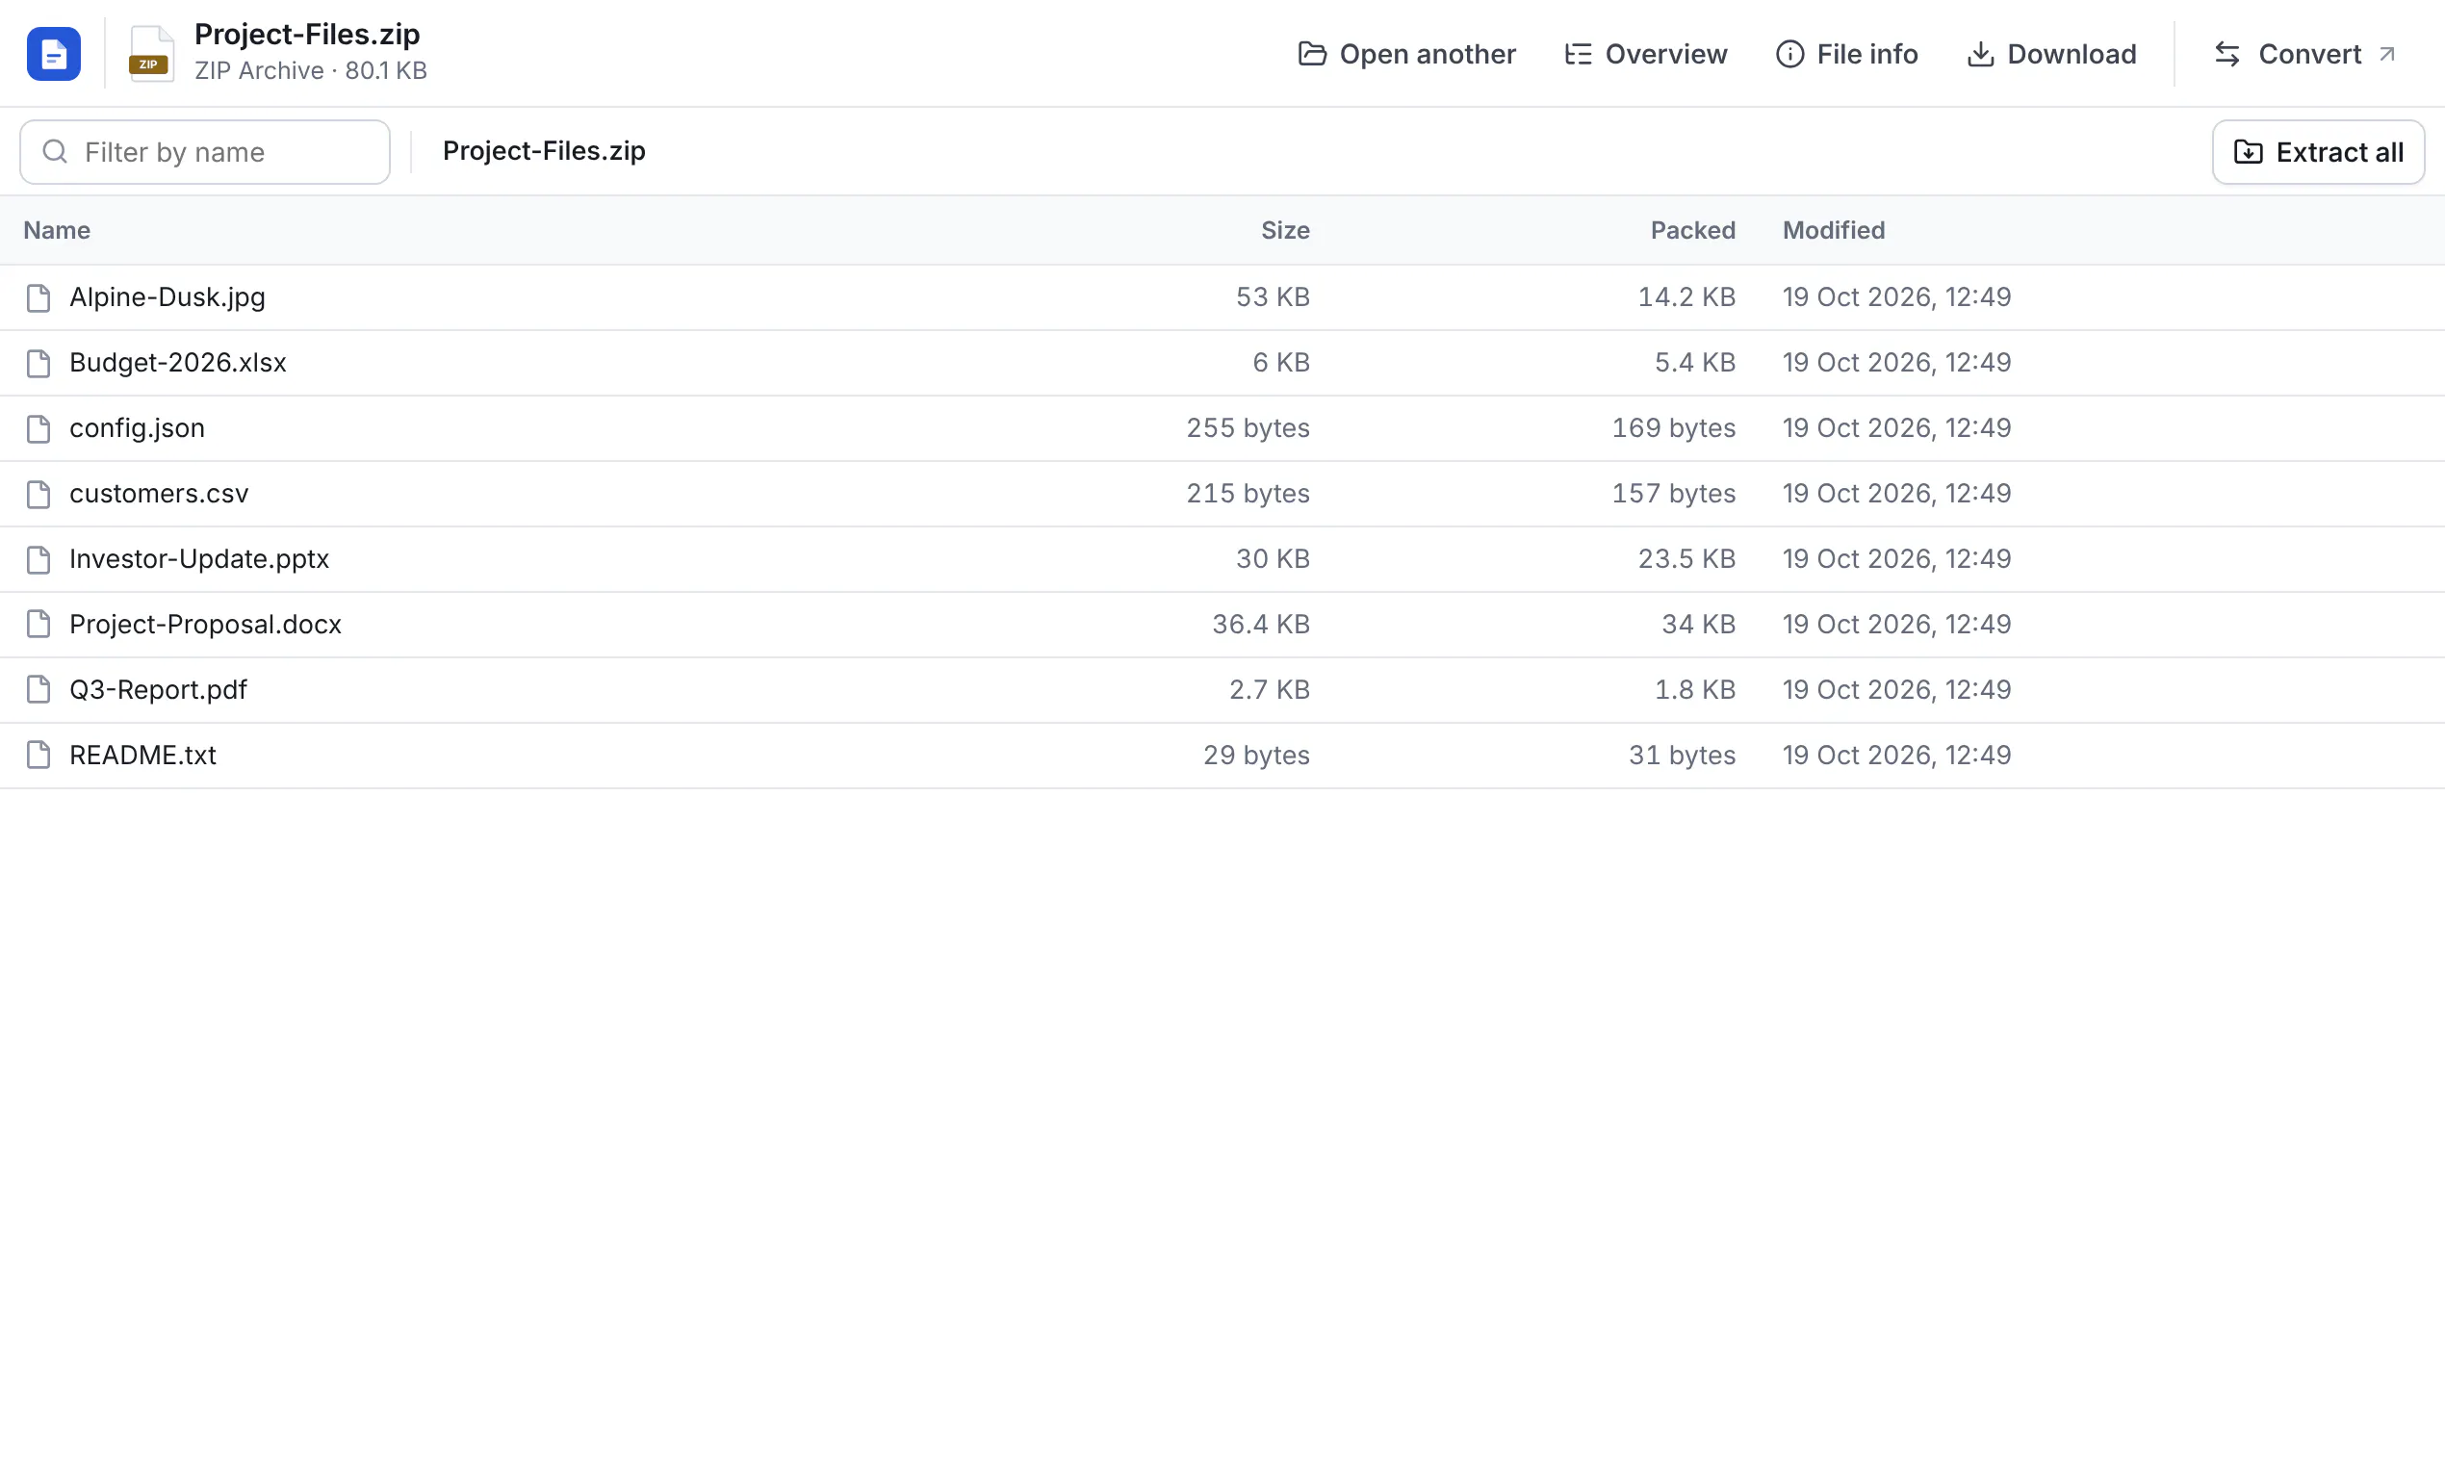The width and height of the screenshot is (2445, 1463).
Task: Sort the list by Name column
Action: pos(57,231)
